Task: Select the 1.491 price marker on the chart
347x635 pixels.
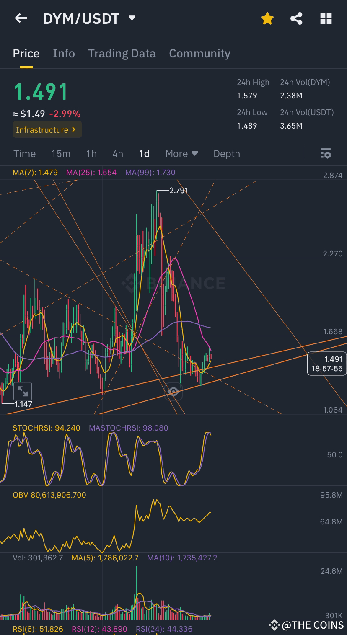Action: [x=327, y=364]
